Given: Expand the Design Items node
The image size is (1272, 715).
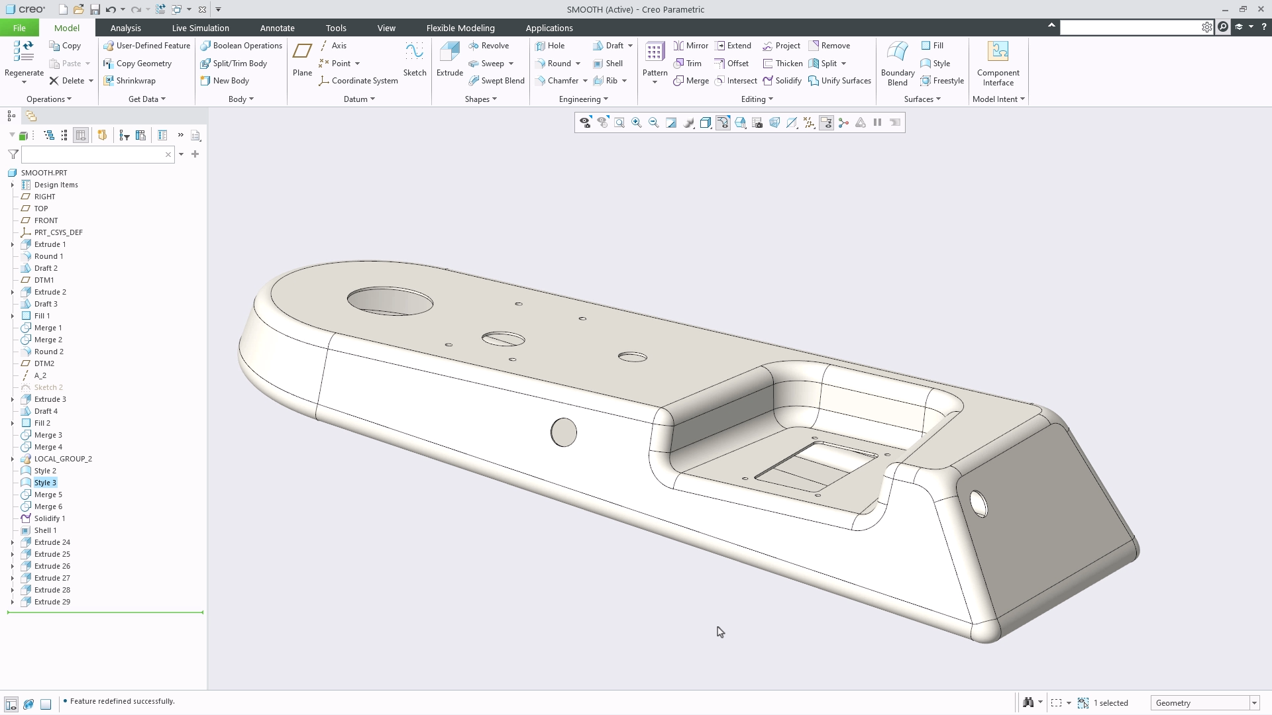Looking at the screenshot, I should tap(13, 185).
